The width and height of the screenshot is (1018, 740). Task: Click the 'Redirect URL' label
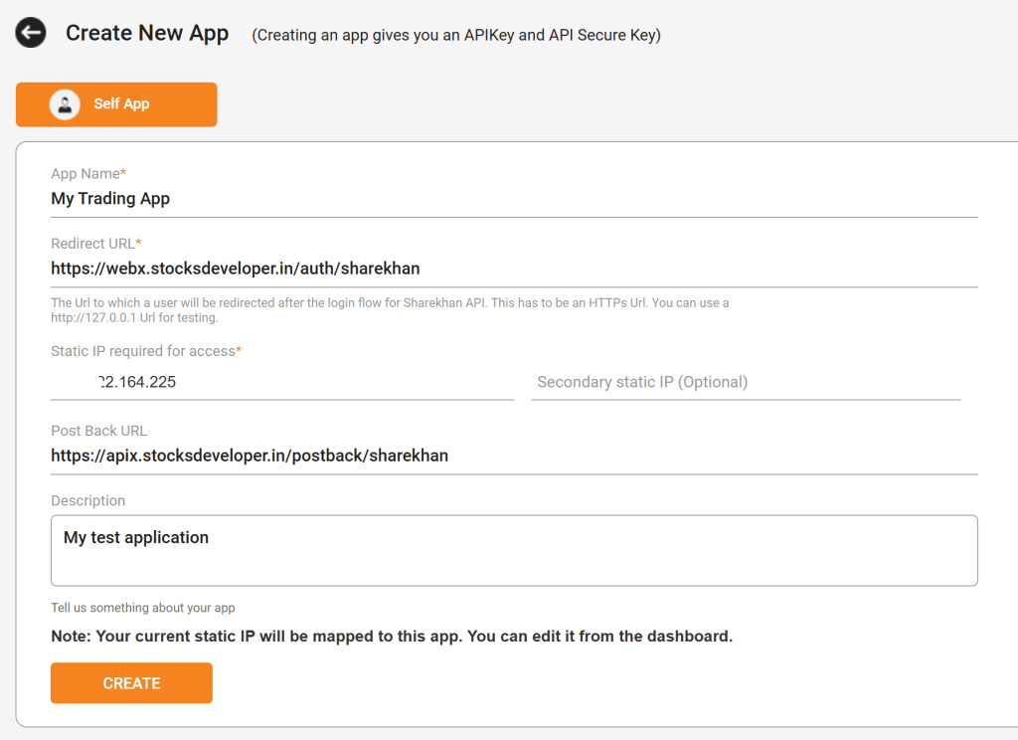pyautogui.click(x=96, y=244)
